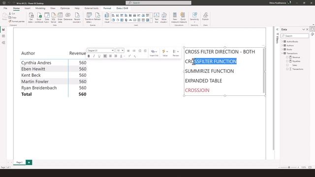This screenshot has width=315, height=177.
Task: Click the Publish button
Action: point(205,16)
